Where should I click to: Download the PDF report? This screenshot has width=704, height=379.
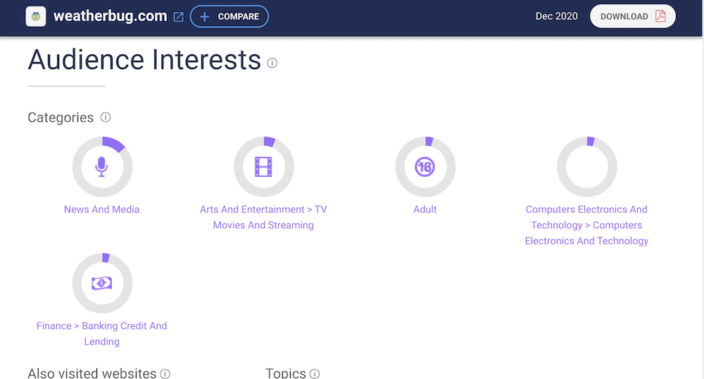tap(632, 16)
